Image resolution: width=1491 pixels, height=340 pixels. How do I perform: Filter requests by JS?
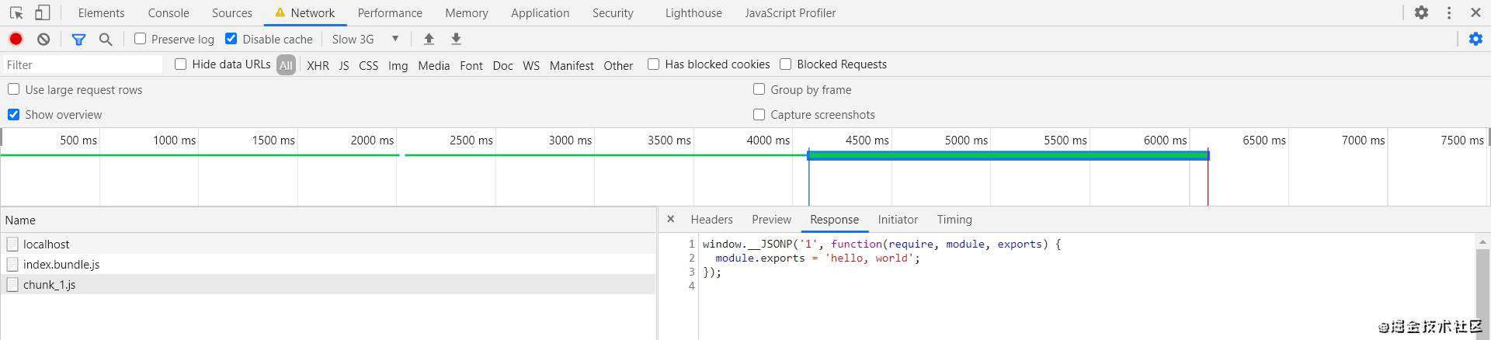click(x=344, y=65)
